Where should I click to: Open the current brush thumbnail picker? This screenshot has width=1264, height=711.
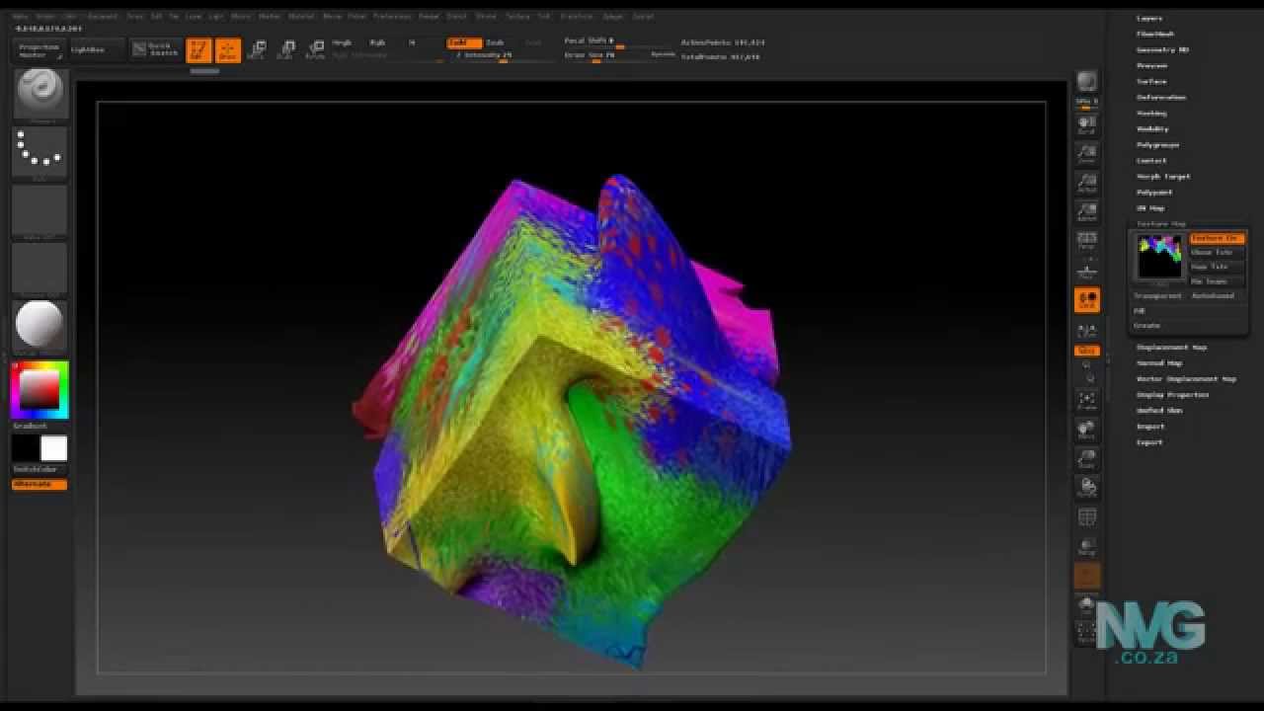click(39, 96)
